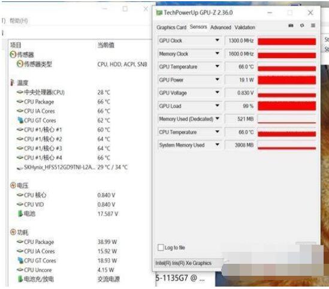
Task: Click the 电压 voltage section icon
Action: [x=13, y=185]
